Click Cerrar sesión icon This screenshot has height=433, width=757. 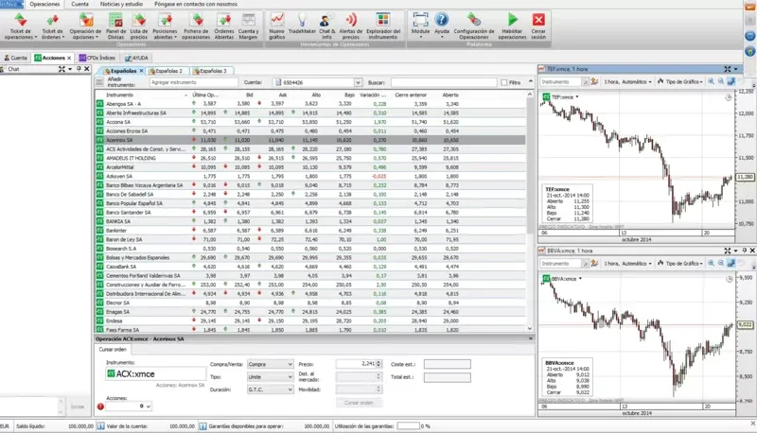(x=538, y=20)
